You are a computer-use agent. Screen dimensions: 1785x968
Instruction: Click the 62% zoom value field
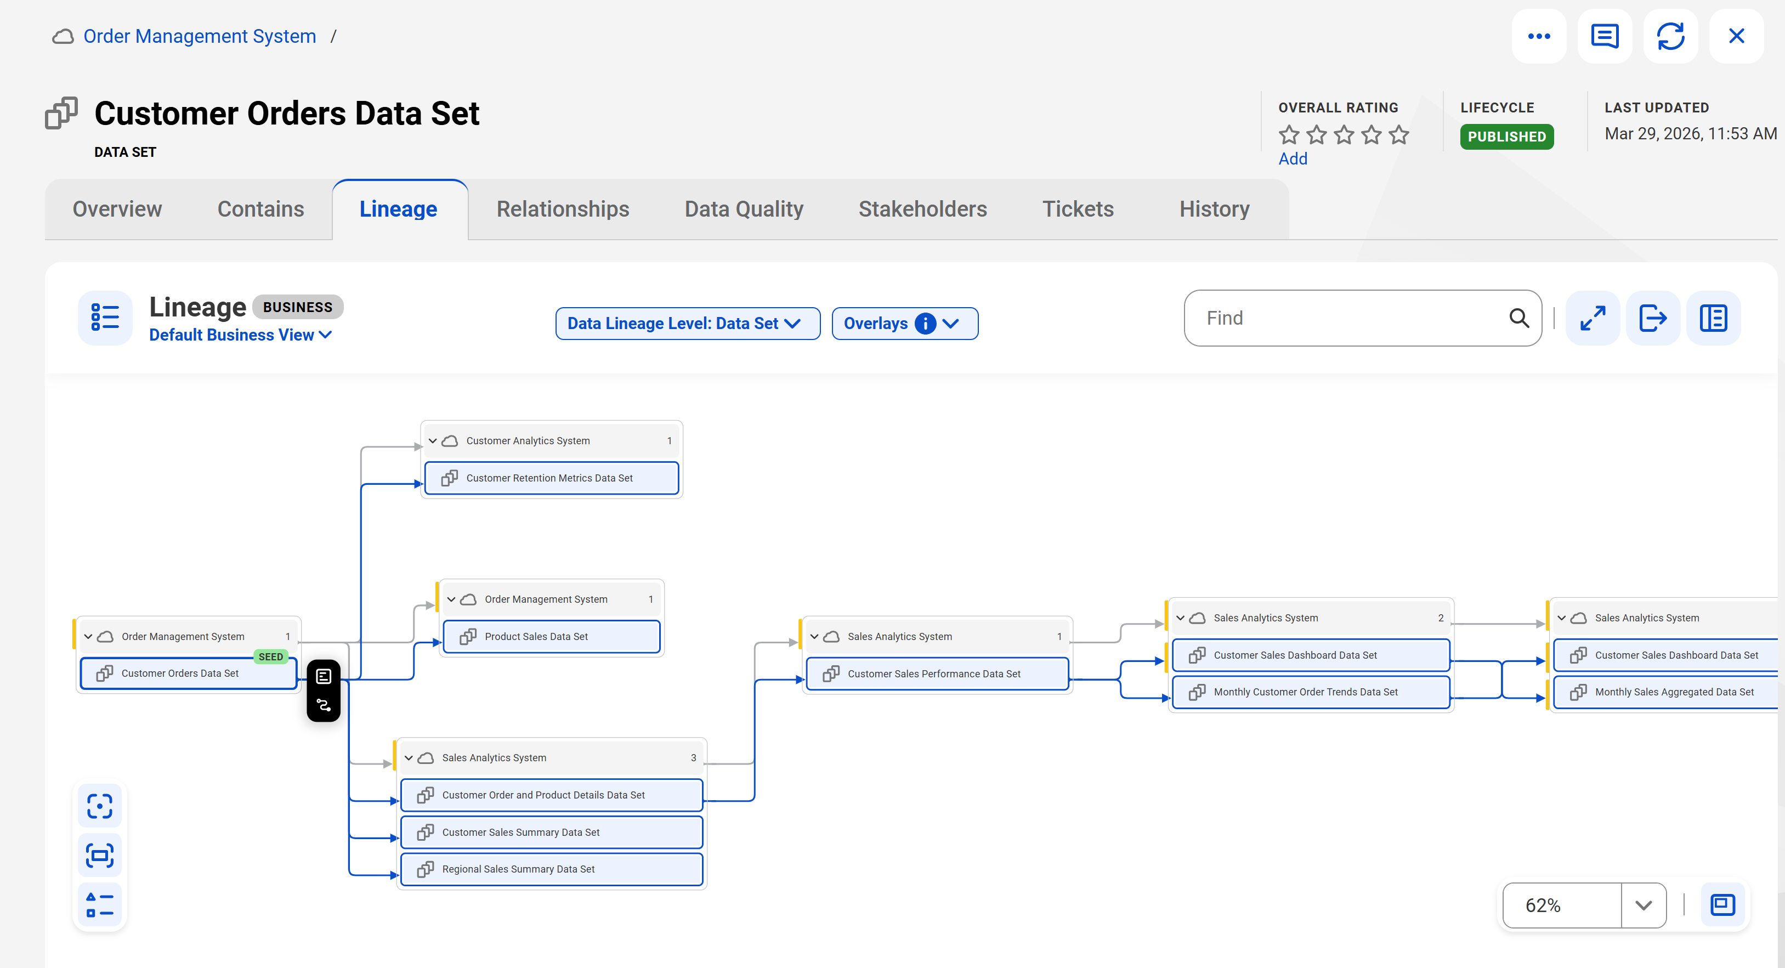point(1561,905)
